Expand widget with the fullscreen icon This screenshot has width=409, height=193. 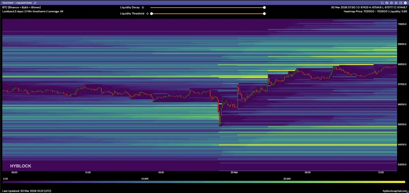(400, 3)
